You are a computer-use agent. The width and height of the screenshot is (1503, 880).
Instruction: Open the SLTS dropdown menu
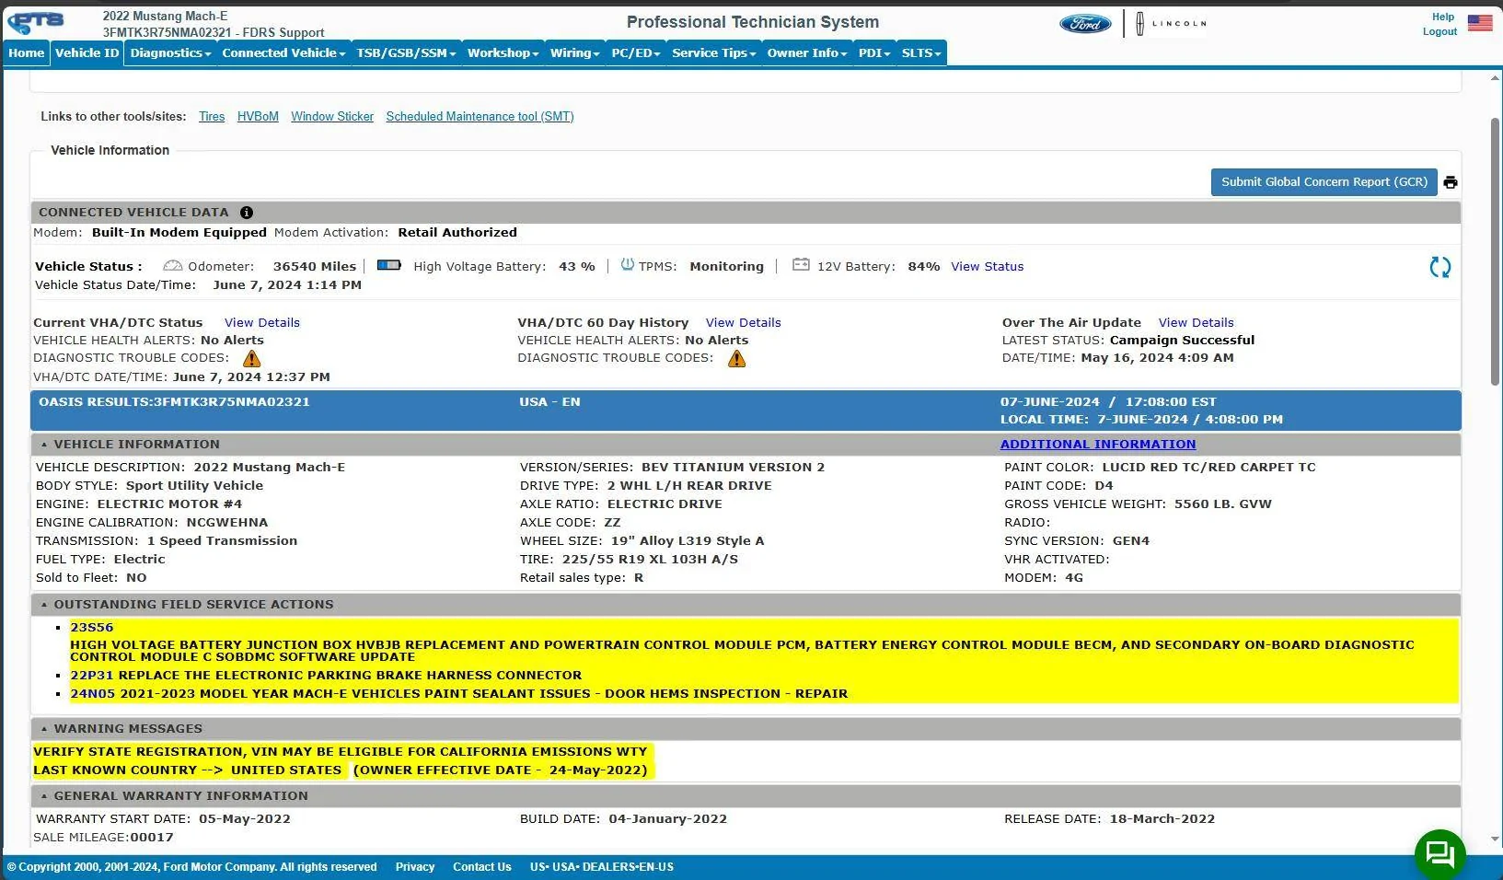[920, 53]
